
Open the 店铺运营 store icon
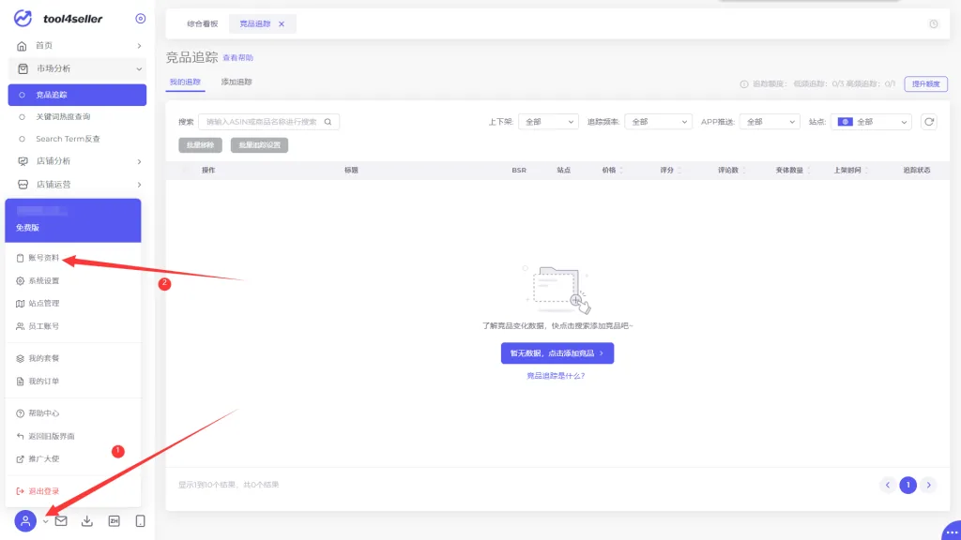(23, 185)
